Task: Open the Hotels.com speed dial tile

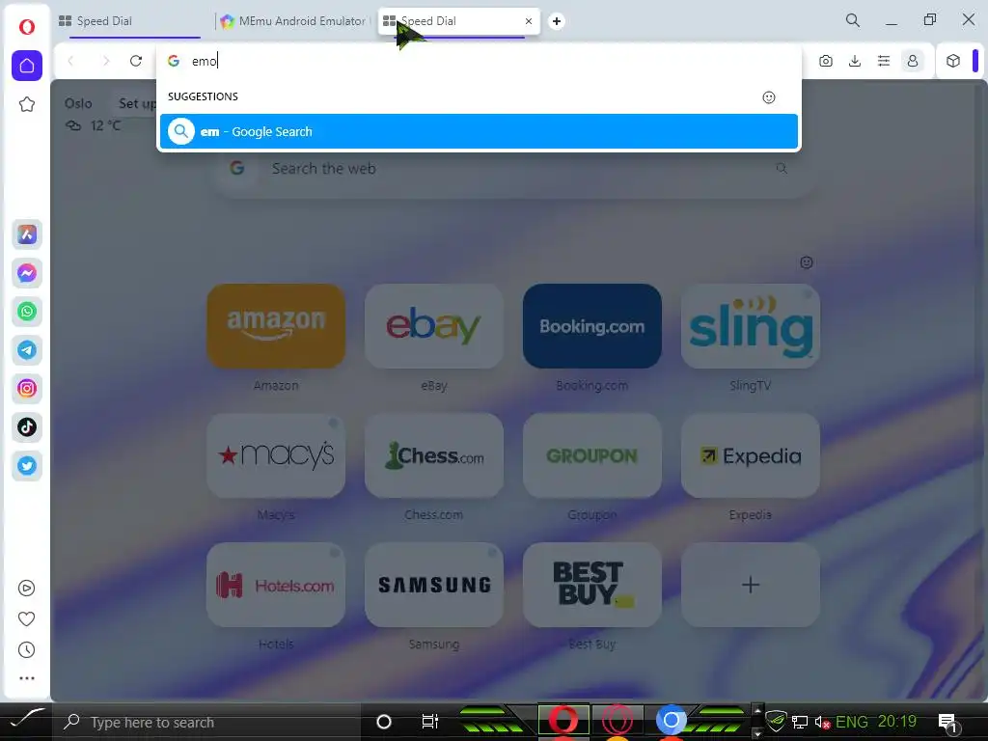Action: [276, 585]
